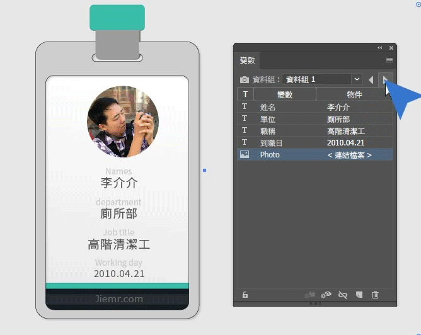Select the 單位 variable row
This screenshot has height=335, width=421.
pyautogui.click(x=315, y=119)
